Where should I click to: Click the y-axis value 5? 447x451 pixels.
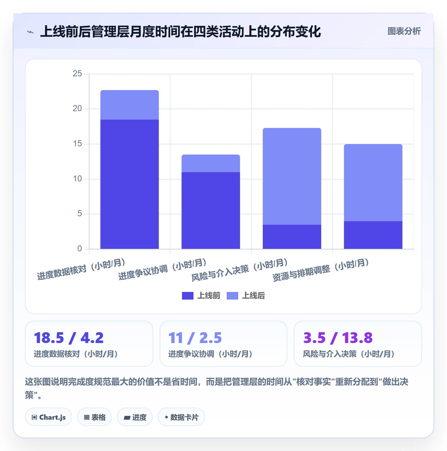(80, 213)
